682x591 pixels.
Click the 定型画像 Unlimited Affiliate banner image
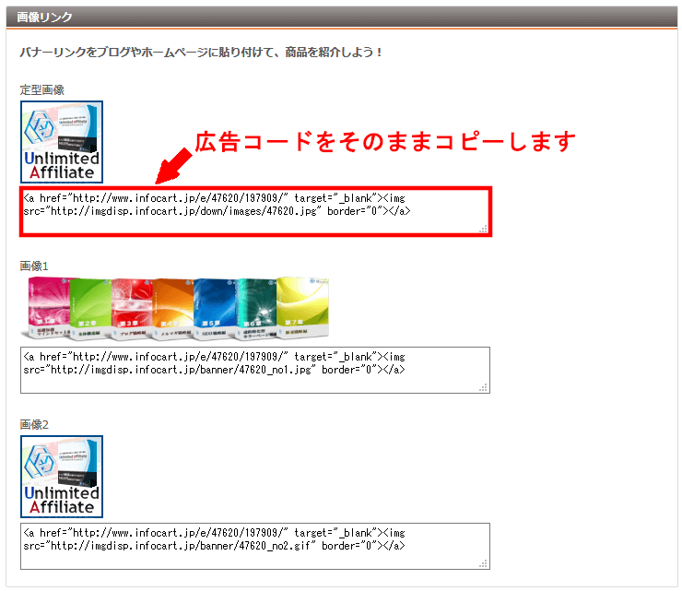(62, 142)
